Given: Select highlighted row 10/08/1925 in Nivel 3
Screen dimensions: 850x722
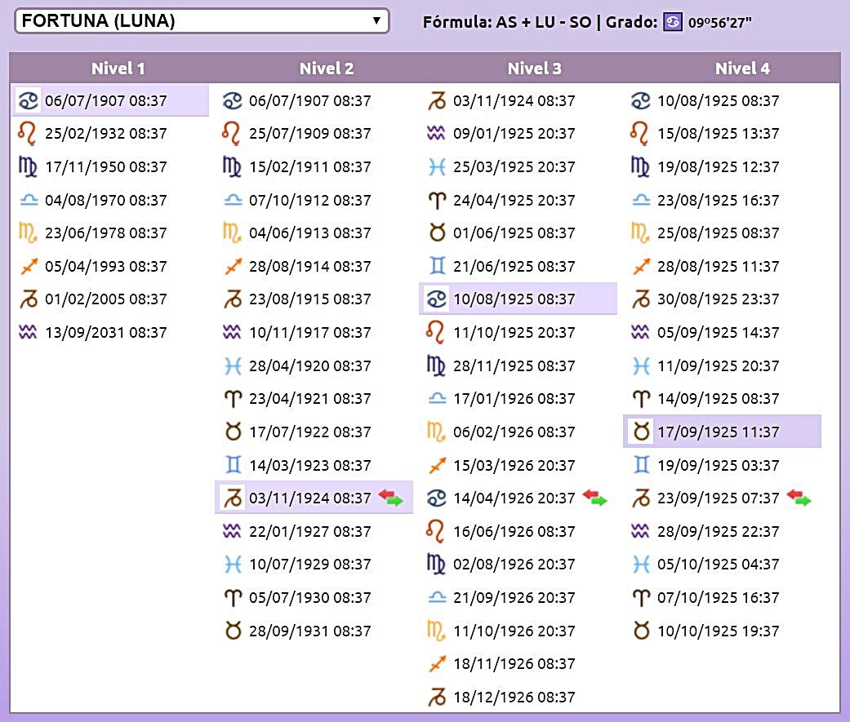Looking at the screenshot, I should (x=514, y=299).
